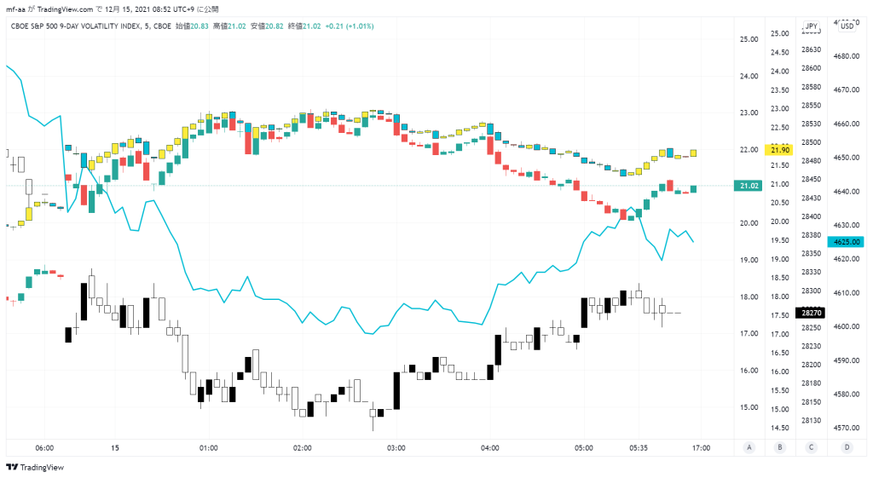Click the 4670.00 price scale value

pos(847,89)
